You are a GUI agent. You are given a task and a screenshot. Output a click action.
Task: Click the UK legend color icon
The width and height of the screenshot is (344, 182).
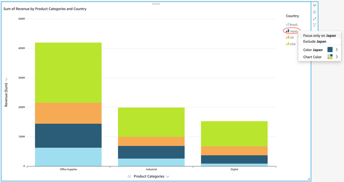(287, 37)
